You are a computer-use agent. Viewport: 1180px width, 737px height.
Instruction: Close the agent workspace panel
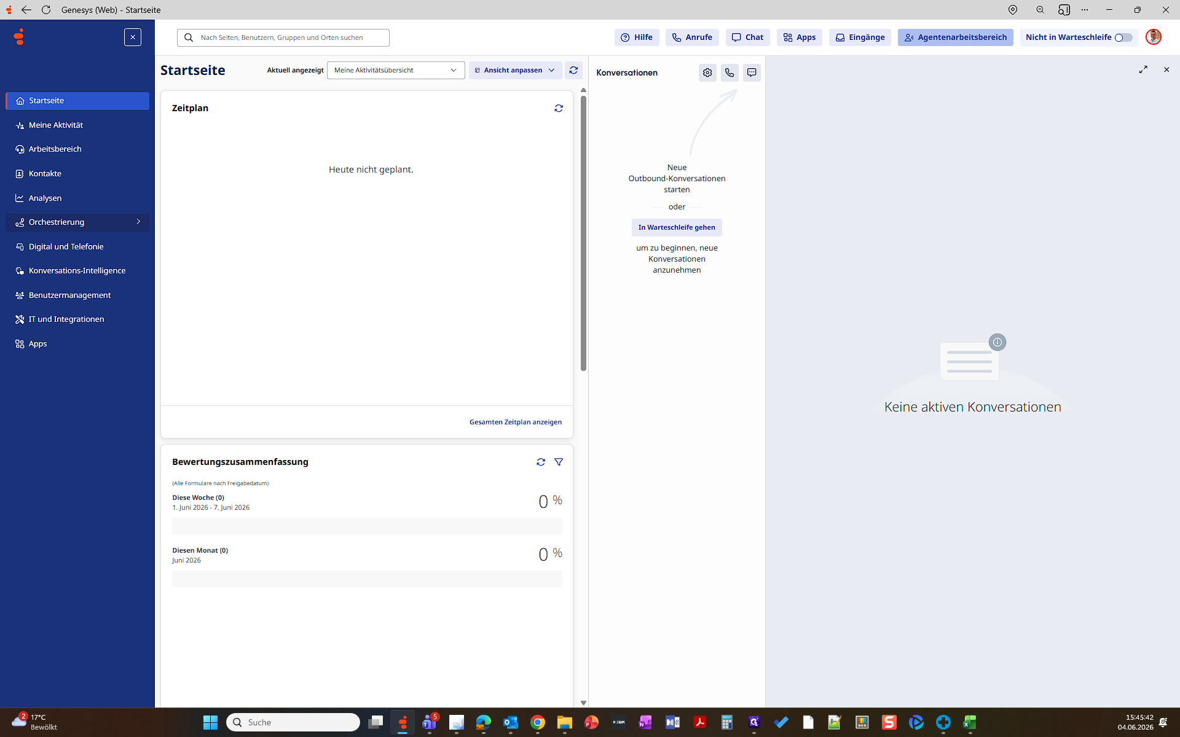pos(1166,70)
